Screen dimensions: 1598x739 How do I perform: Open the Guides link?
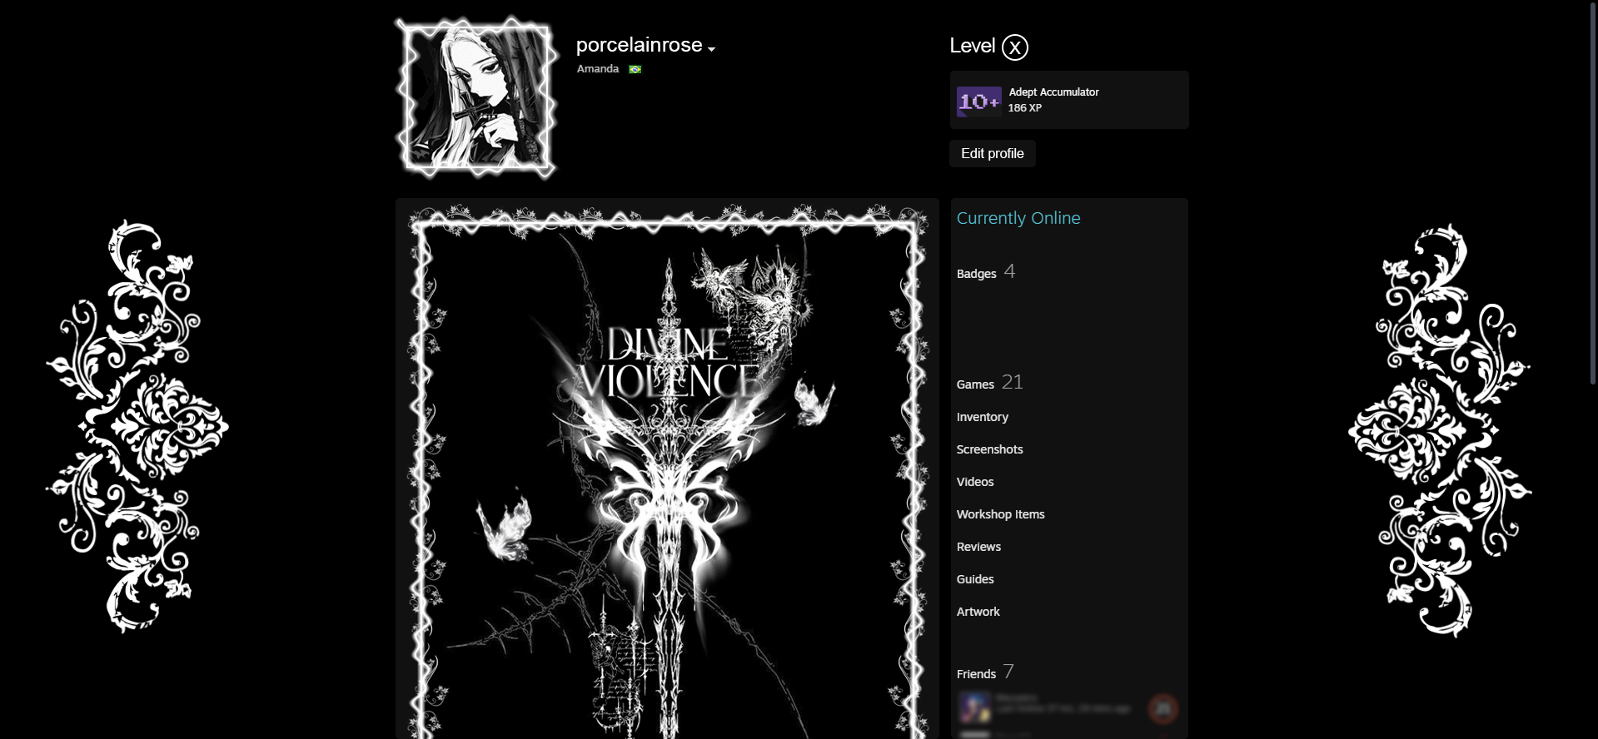point(974,579)
